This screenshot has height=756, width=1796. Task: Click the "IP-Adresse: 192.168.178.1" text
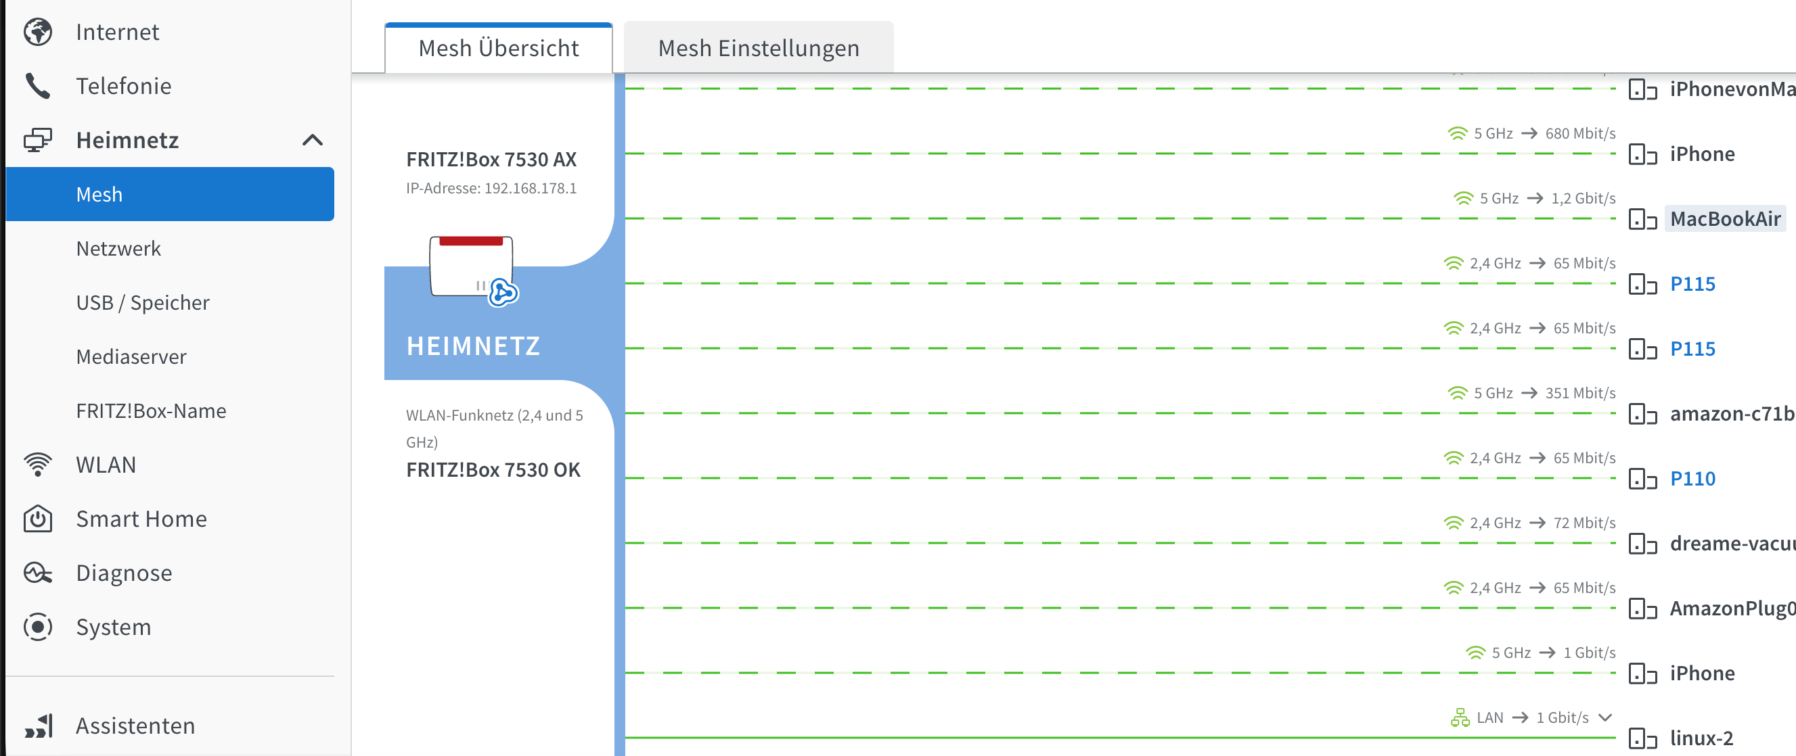(x=491, y=188)
